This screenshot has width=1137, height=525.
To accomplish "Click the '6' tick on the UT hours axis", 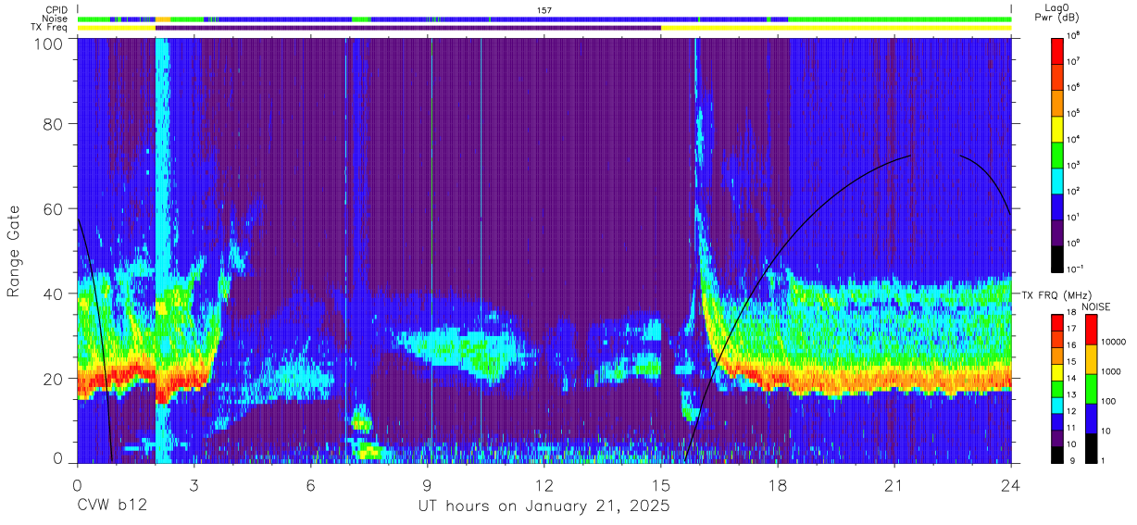I will coord(311,484).
